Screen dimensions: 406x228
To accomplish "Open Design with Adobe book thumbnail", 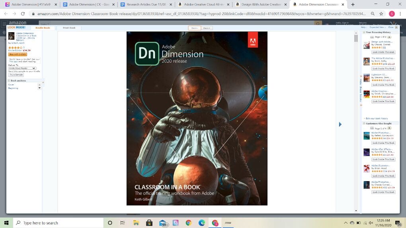I will [366, 45].
